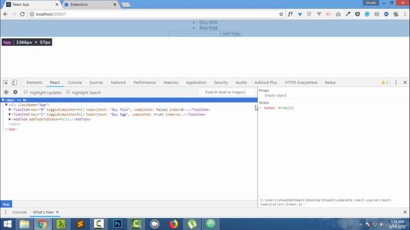Open Firefox from the taskbar

(173, 224)
